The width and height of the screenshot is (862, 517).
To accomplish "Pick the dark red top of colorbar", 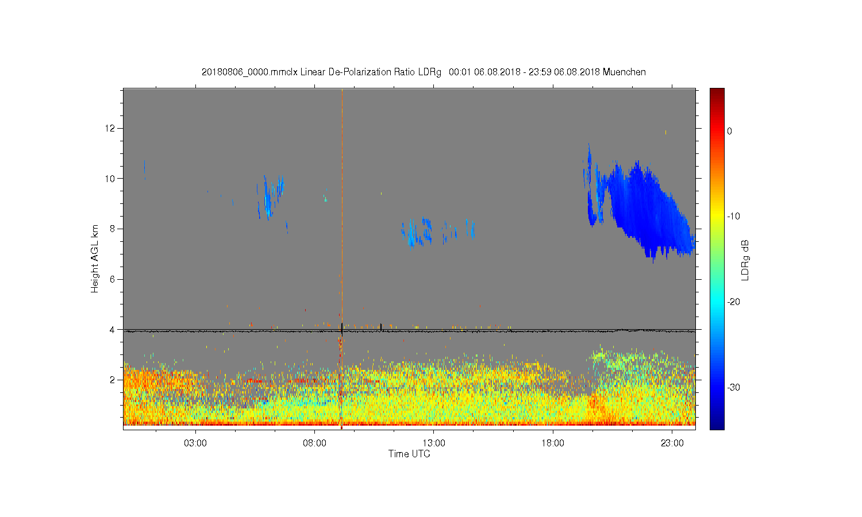I will [717, 94].
